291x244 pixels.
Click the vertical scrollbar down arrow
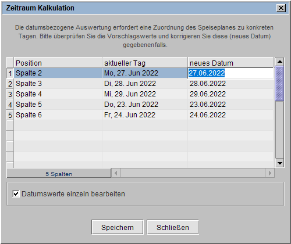[x=279, y=163]
